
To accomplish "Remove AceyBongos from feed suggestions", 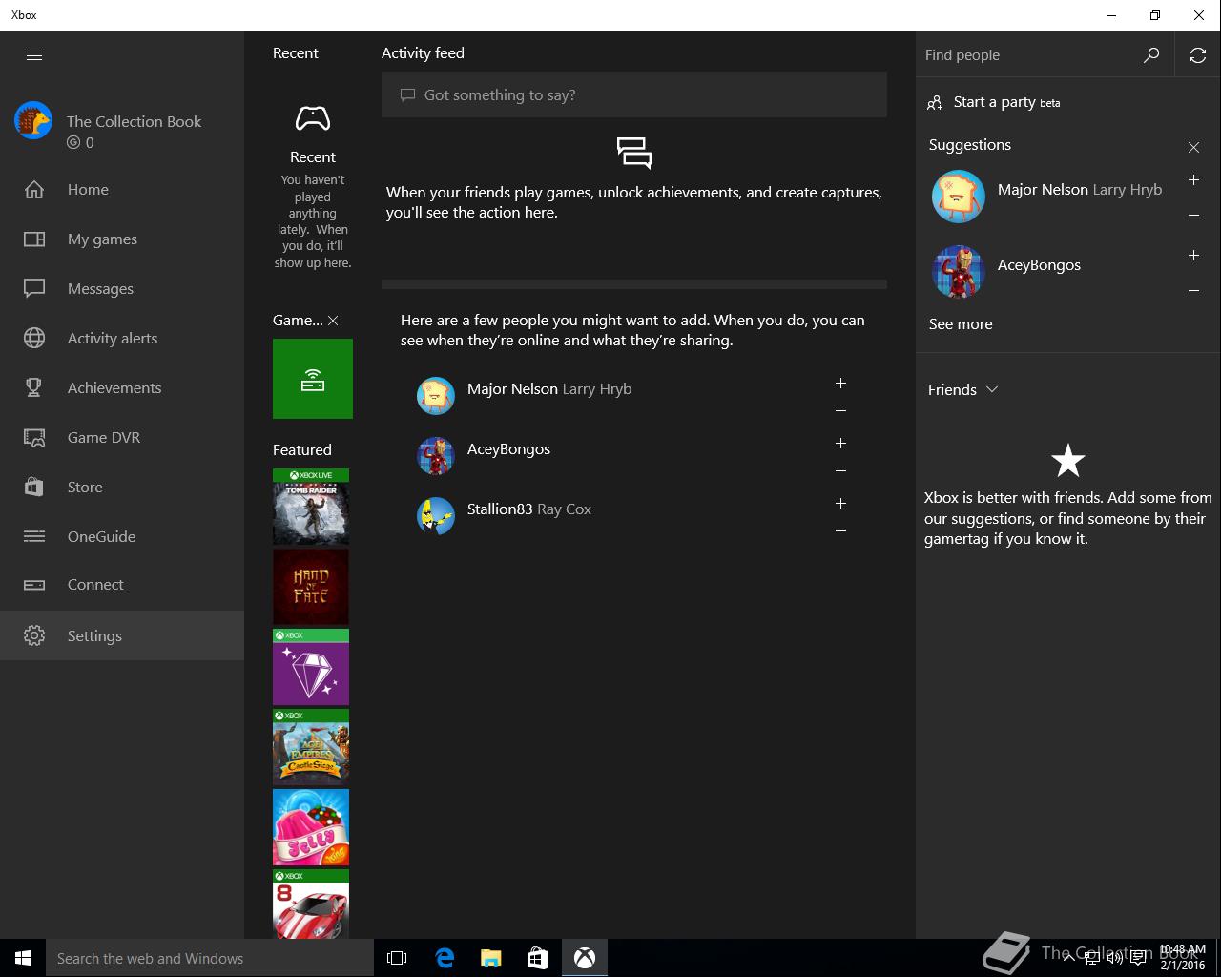I will coord(840,471).
